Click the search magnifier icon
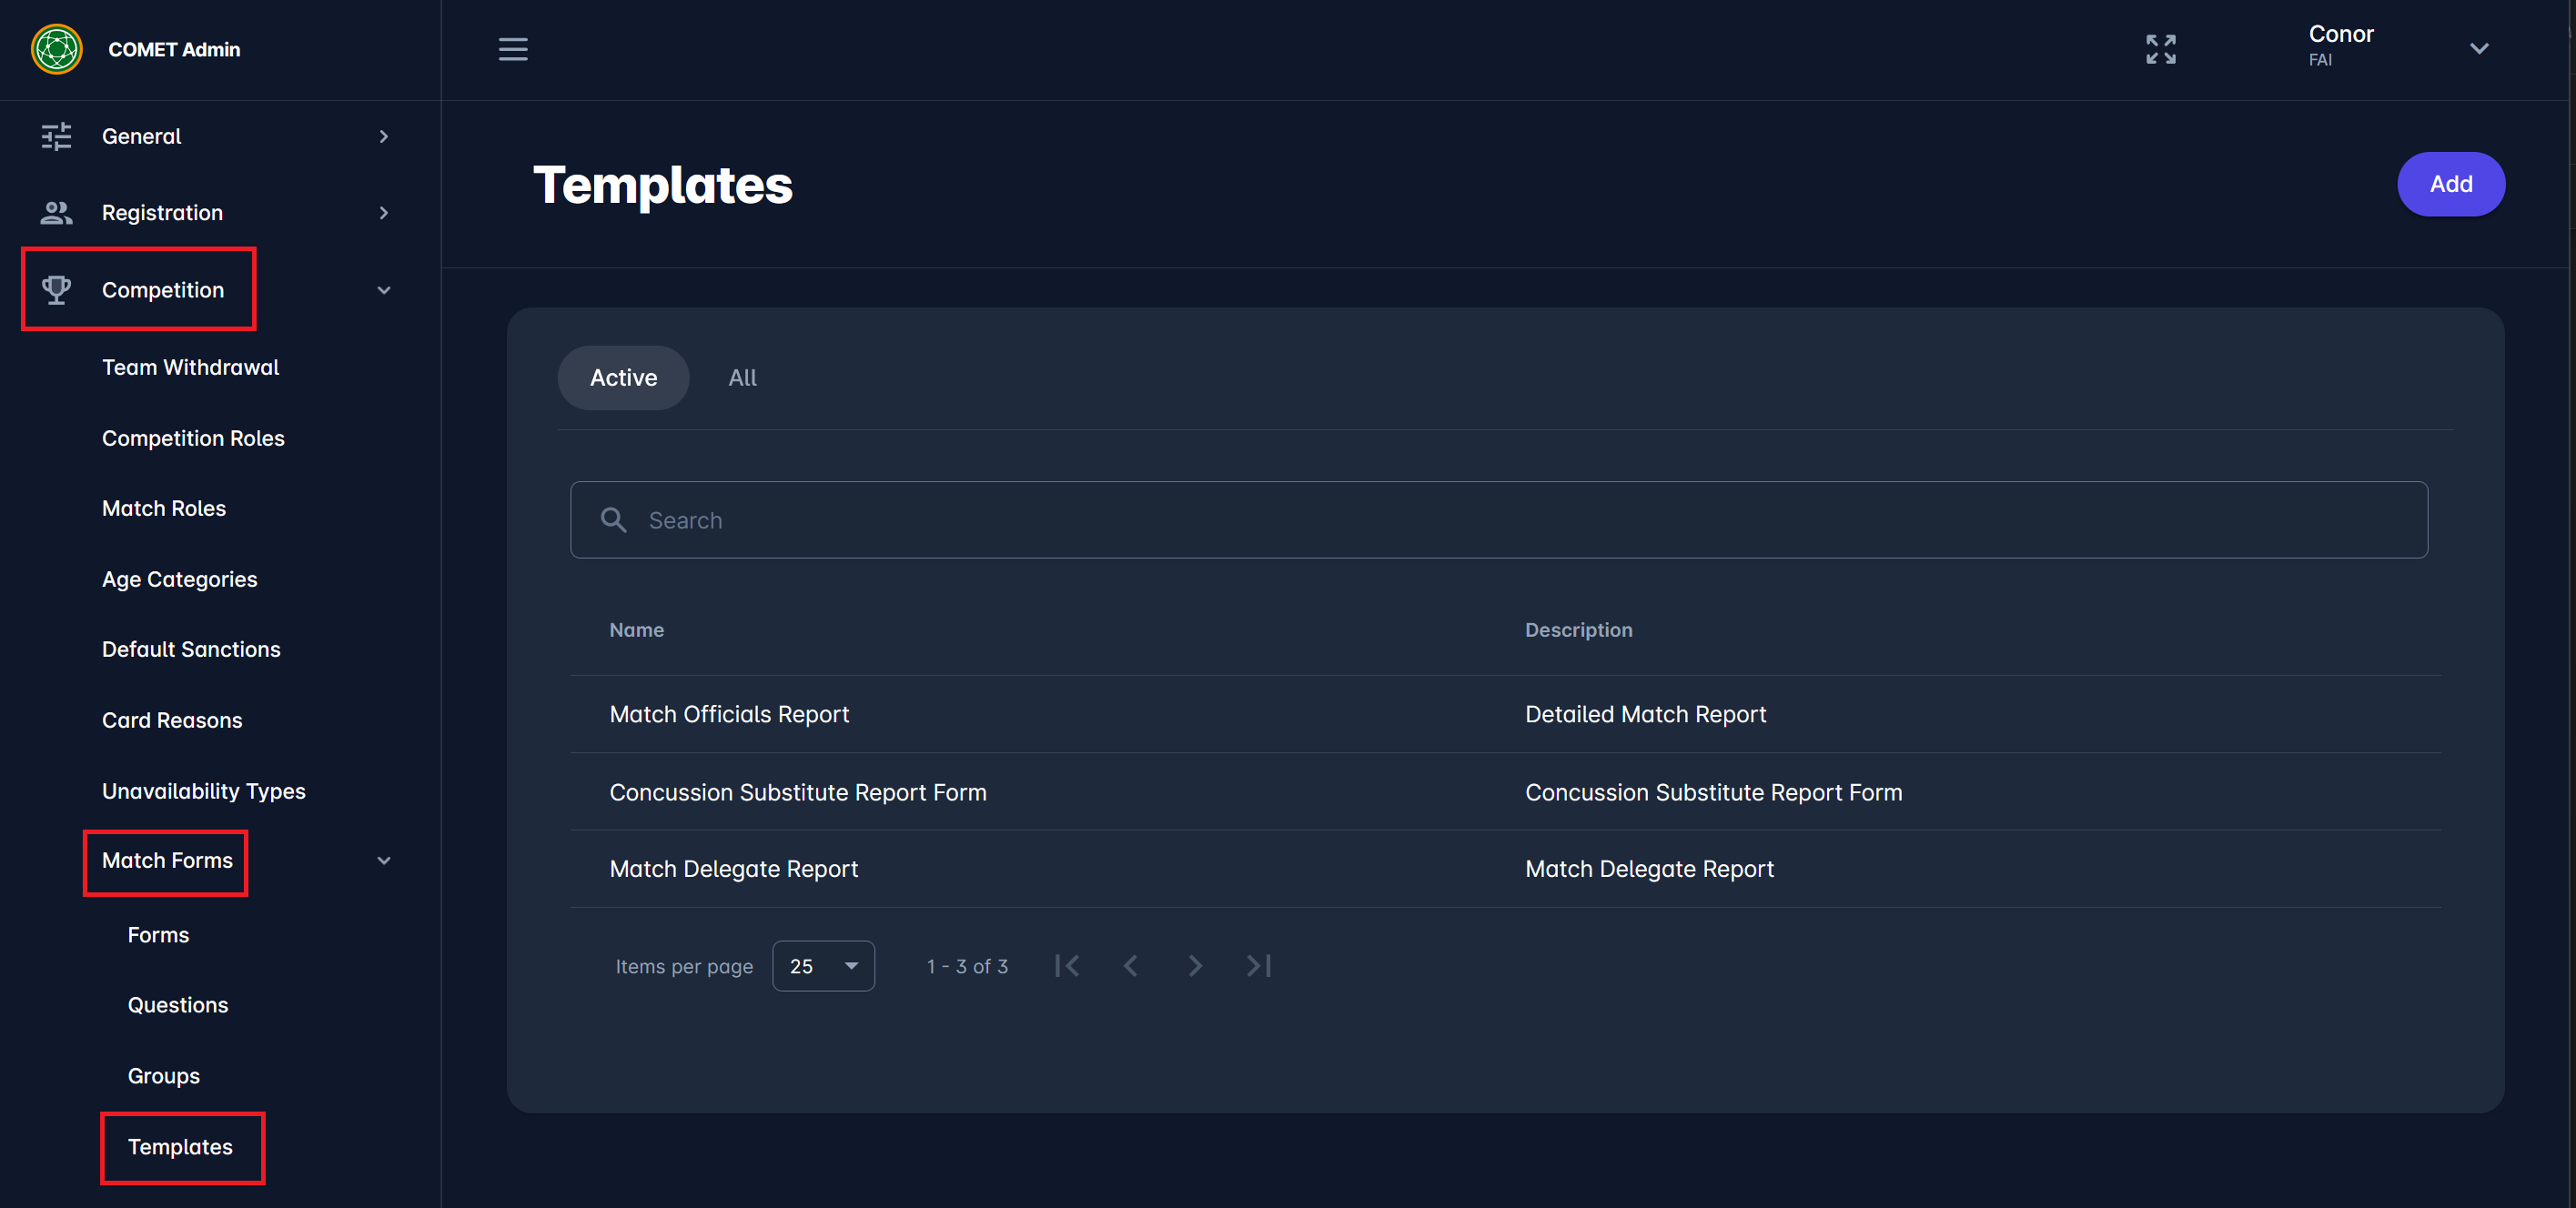The height and width of the screenshot is (1208, 2576). tap(613, 520)
